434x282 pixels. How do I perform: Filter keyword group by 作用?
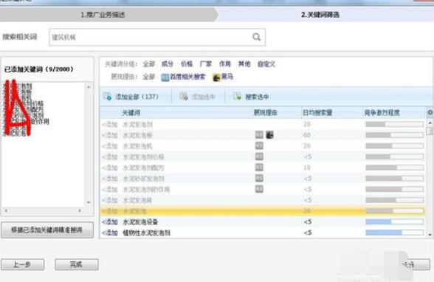224,64
